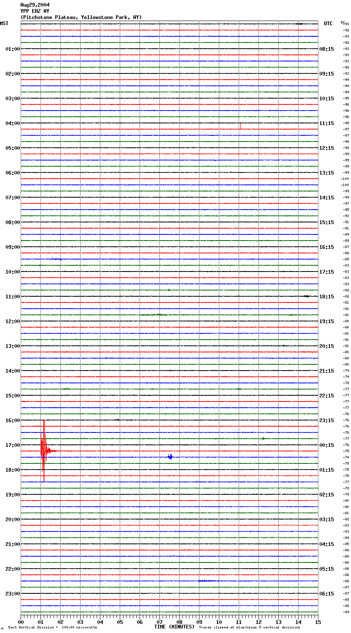351x633 pixels.
Task: Click the 03:15 UTC time label
Action: click(x=327, y=520)
